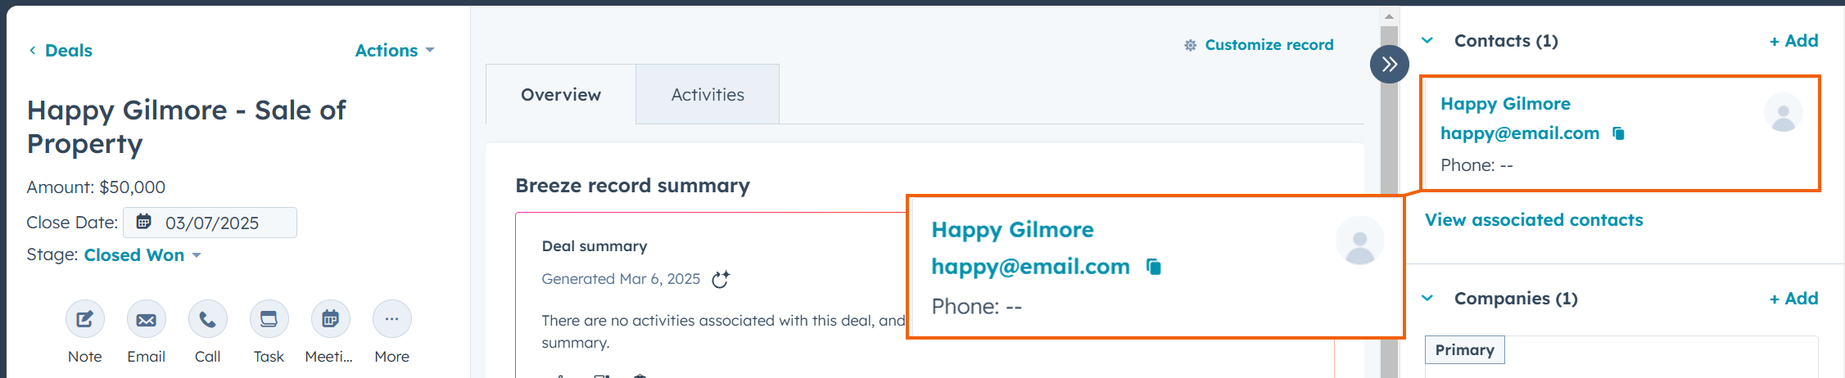This screenshot has height=378, width=1845.
Task: Click the Meeting calendar icon
Action: click(x=330, y=319)
